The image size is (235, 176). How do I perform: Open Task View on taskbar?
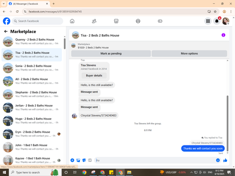pos(75,172)
